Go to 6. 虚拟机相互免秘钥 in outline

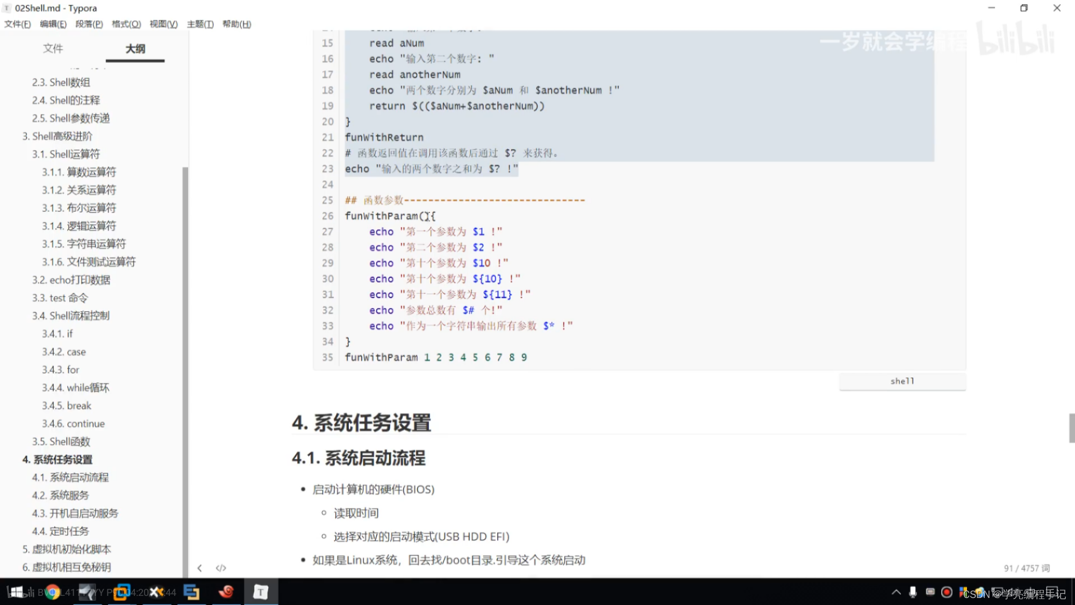pyautogui.click(x=67, y=567)
